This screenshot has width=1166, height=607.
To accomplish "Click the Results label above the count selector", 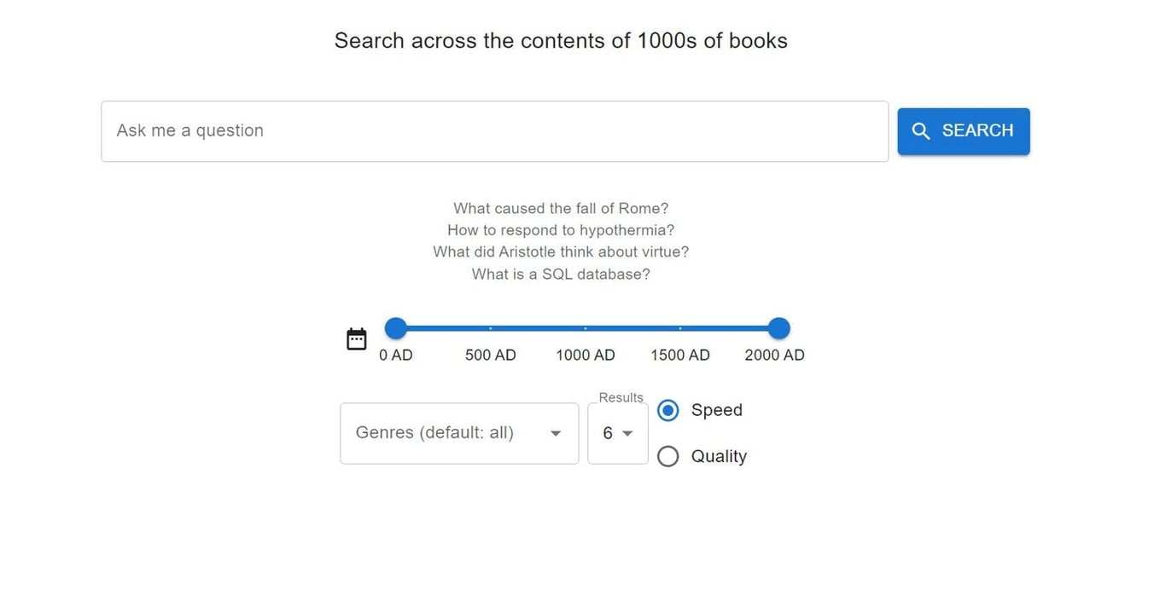I will 619,397.
